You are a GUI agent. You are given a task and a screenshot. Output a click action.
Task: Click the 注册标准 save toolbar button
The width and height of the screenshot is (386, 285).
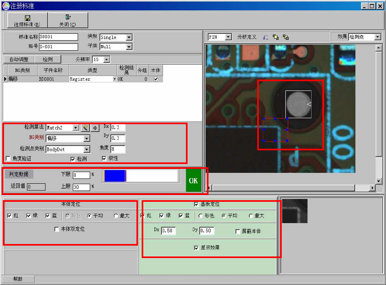(27, 21)
